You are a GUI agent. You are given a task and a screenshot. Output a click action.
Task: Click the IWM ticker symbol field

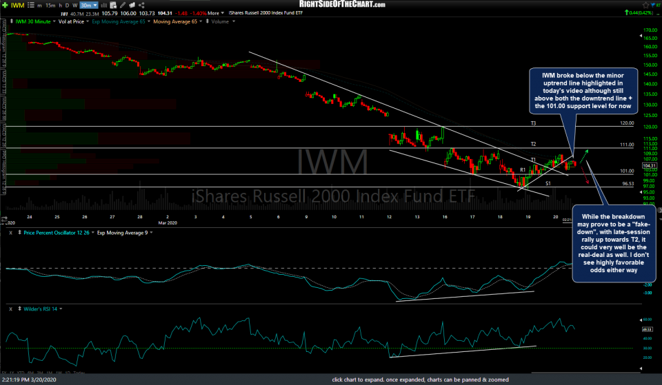(17, 6)
